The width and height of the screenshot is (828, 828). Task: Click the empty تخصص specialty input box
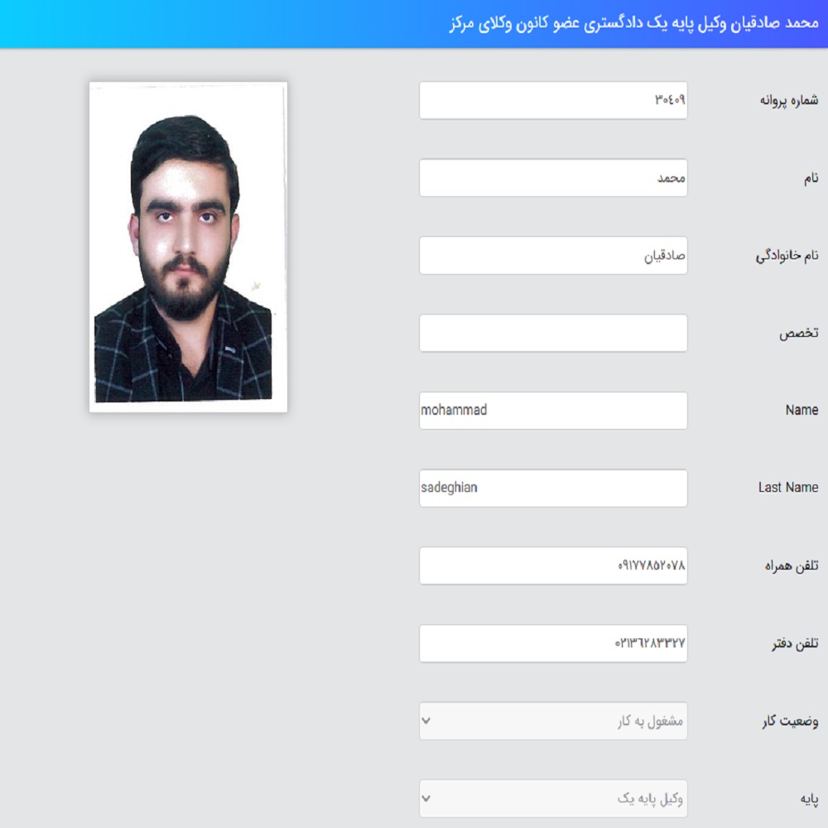point(553,333)
